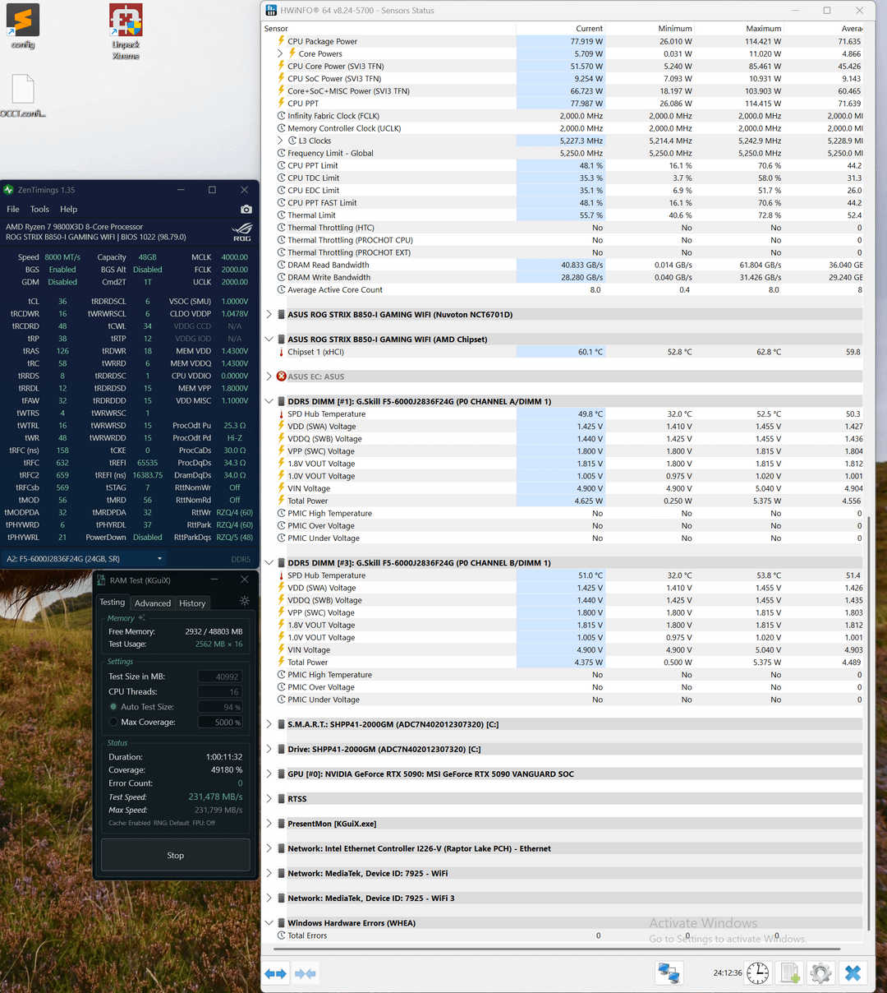Collapse the Windows Hardware Errors (WHEA) group
Viewport: 887px width, 993px height.
point(269,923)
